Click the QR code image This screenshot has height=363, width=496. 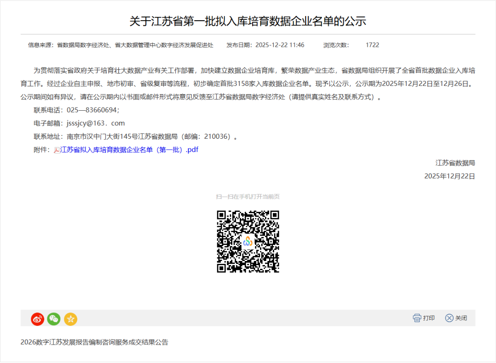coord(248,241)
